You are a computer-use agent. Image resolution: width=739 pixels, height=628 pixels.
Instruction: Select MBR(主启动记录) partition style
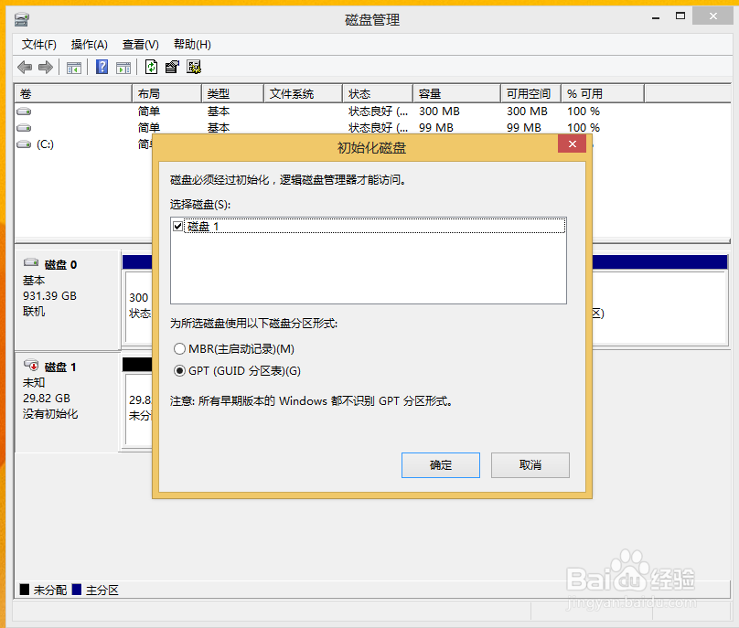(x=180, y=348)
